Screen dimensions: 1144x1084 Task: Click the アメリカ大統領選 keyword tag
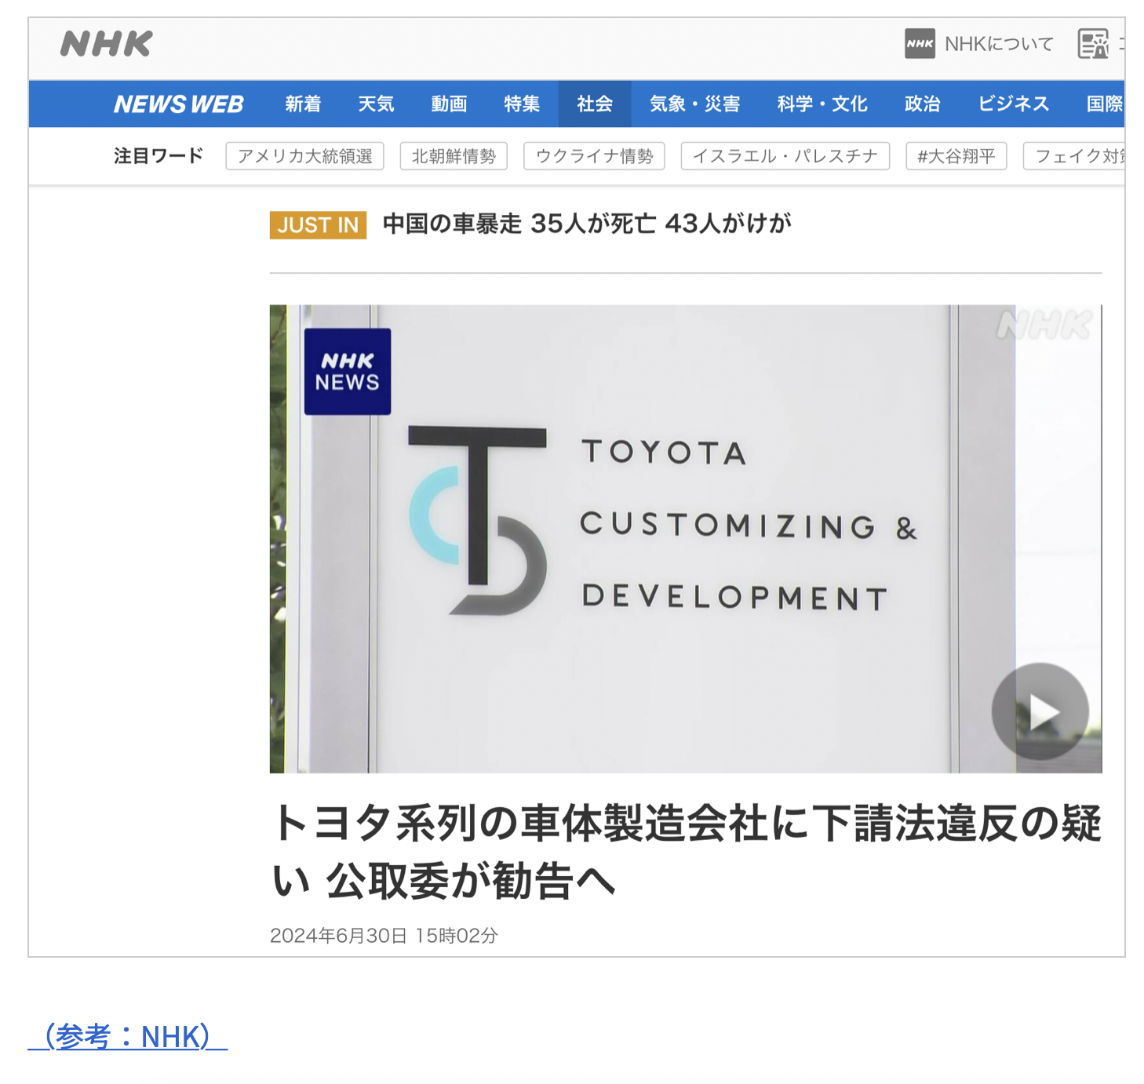pos(305,156)
